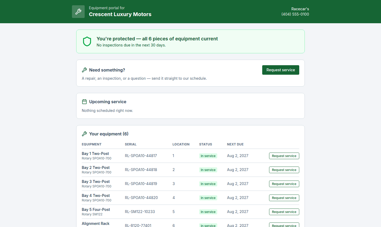Click the Your equipment (6) heading

click(109, 134)
